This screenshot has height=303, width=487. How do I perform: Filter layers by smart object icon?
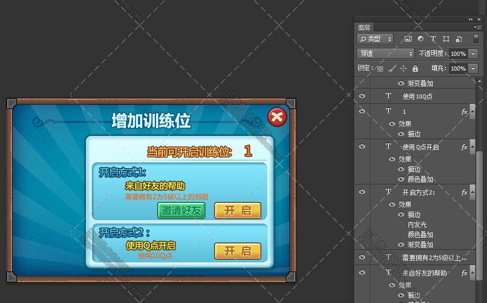pyautogui.click(x=459, y=39)
